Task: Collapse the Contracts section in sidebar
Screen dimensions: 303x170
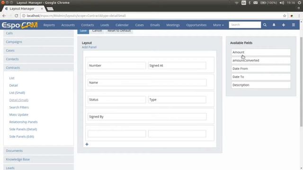Action: click(38, 68)
